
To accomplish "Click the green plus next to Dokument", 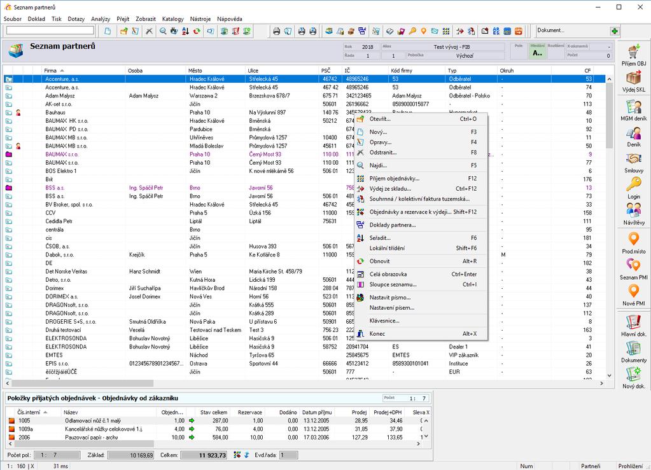I will point(615,31).
